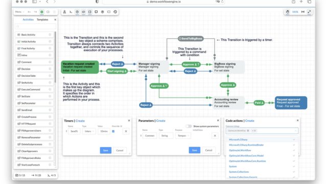Image resolution: width=327 pixels, height=184 pixels.
Task: Select the SendToBigBoss transition label
Action: [191, 39]
